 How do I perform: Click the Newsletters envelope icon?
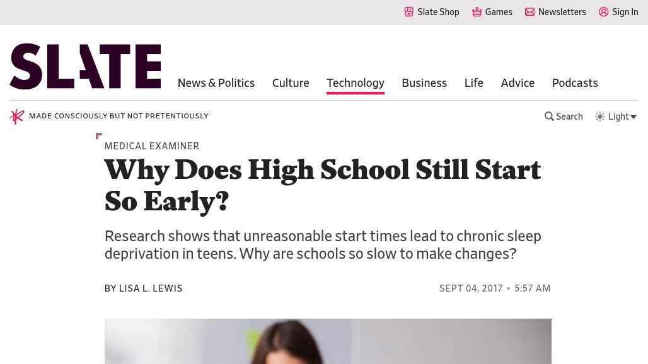click(x=530, y=12)
